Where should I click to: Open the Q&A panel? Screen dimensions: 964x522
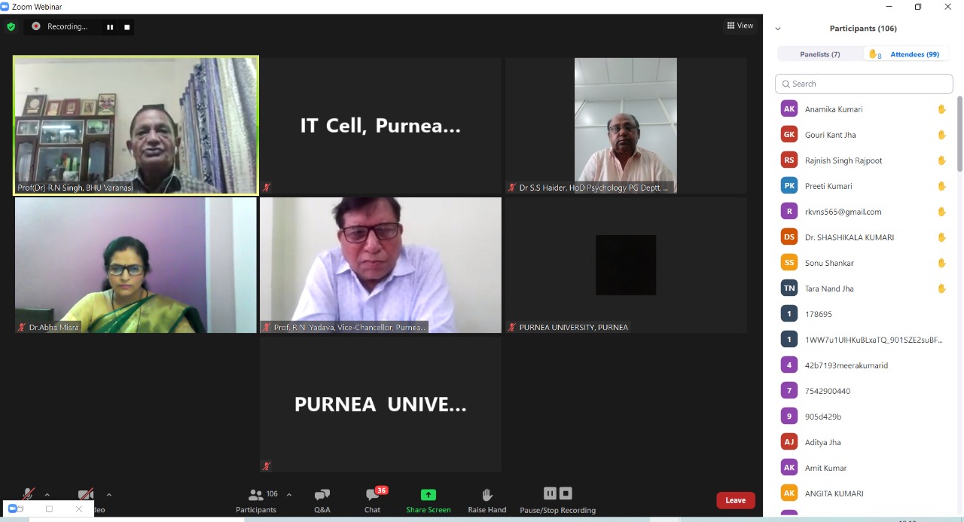coord(322,500)
